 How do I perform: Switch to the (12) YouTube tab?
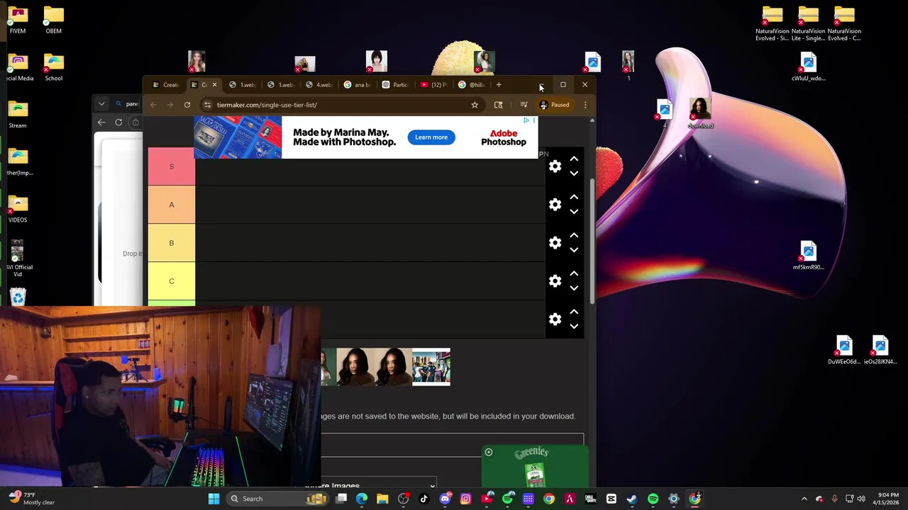(433, 85)
